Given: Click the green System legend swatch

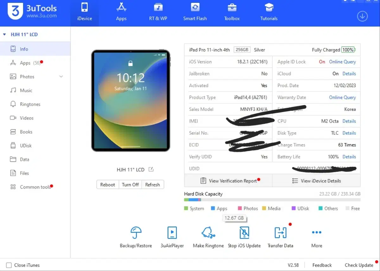Looking at the screenshot, I should [x=186, y=208].
